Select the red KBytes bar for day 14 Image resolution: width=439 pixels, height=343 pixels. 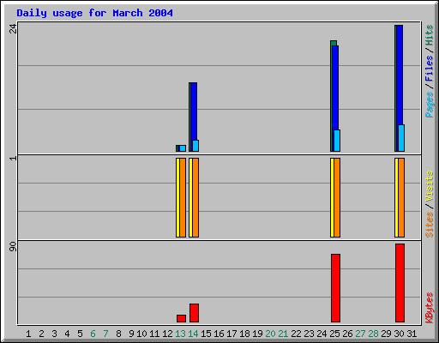tap(194, 313)
